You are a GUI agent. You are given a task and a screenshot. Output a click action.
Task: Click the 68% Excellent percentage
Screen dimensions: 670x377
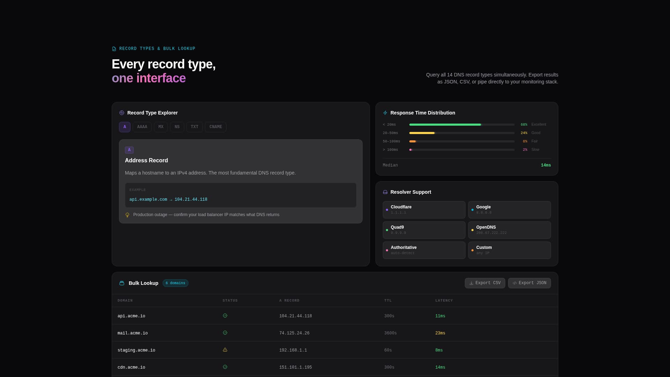click(x=524, y=125)
